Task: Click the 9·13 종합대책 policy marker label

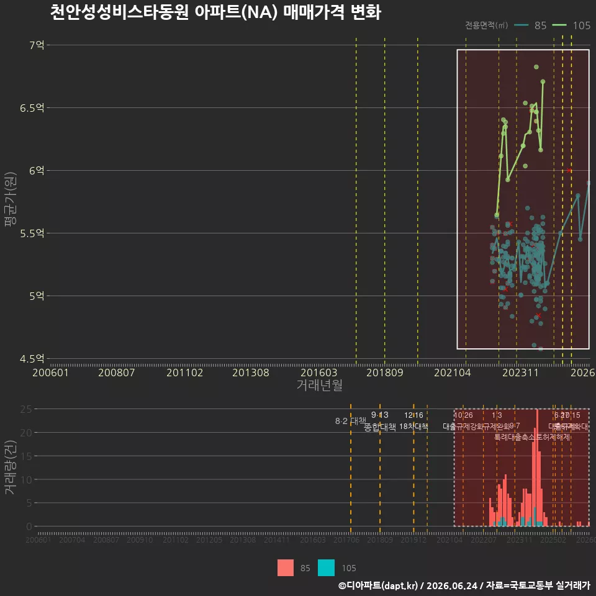Action: (x=380, y=421)
